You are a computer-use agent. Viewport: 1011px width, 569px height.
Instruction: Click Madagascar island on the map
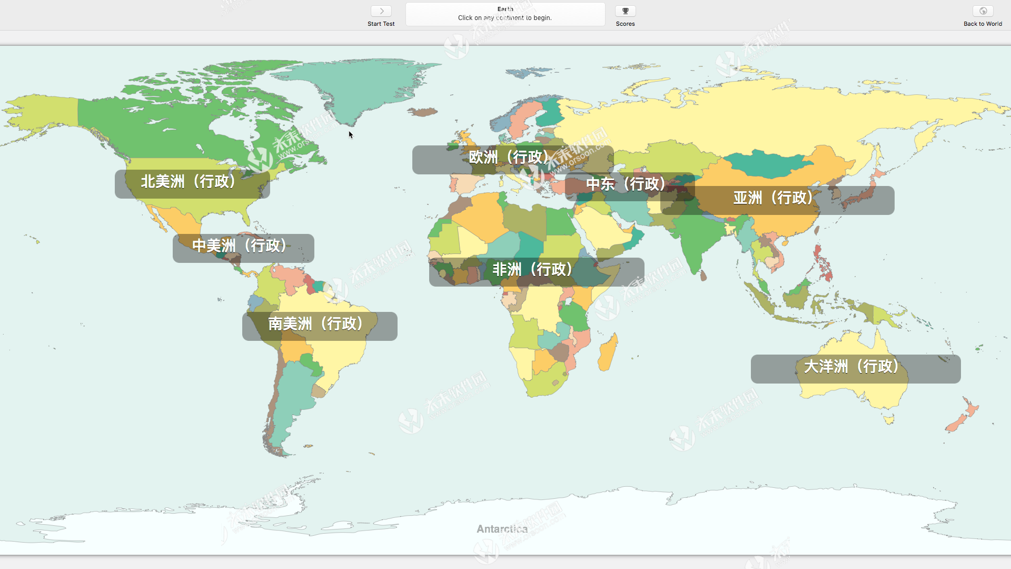point(607,352)
